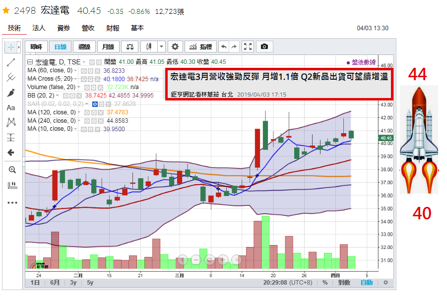Activate the zoom-in magnifier tool

12,170
